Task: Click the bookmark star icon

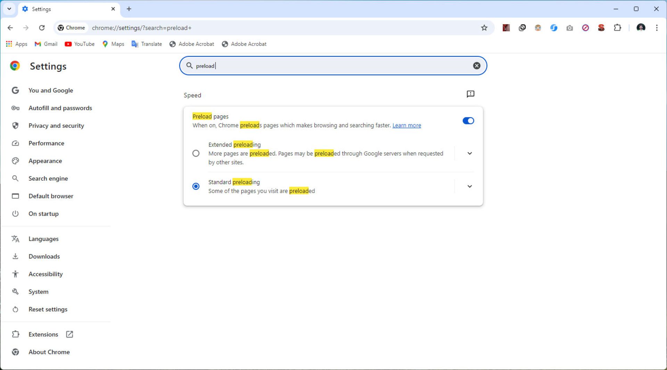Action: tap(484, 28)
